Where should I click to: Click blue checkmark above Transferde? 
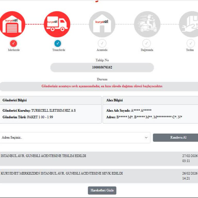point(58,43)
